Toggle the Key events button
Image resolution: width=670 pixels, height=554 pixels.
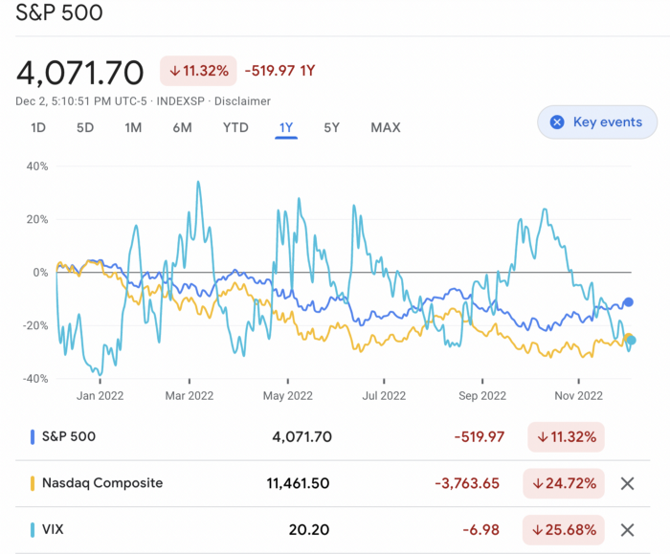(x=597, y=122)
